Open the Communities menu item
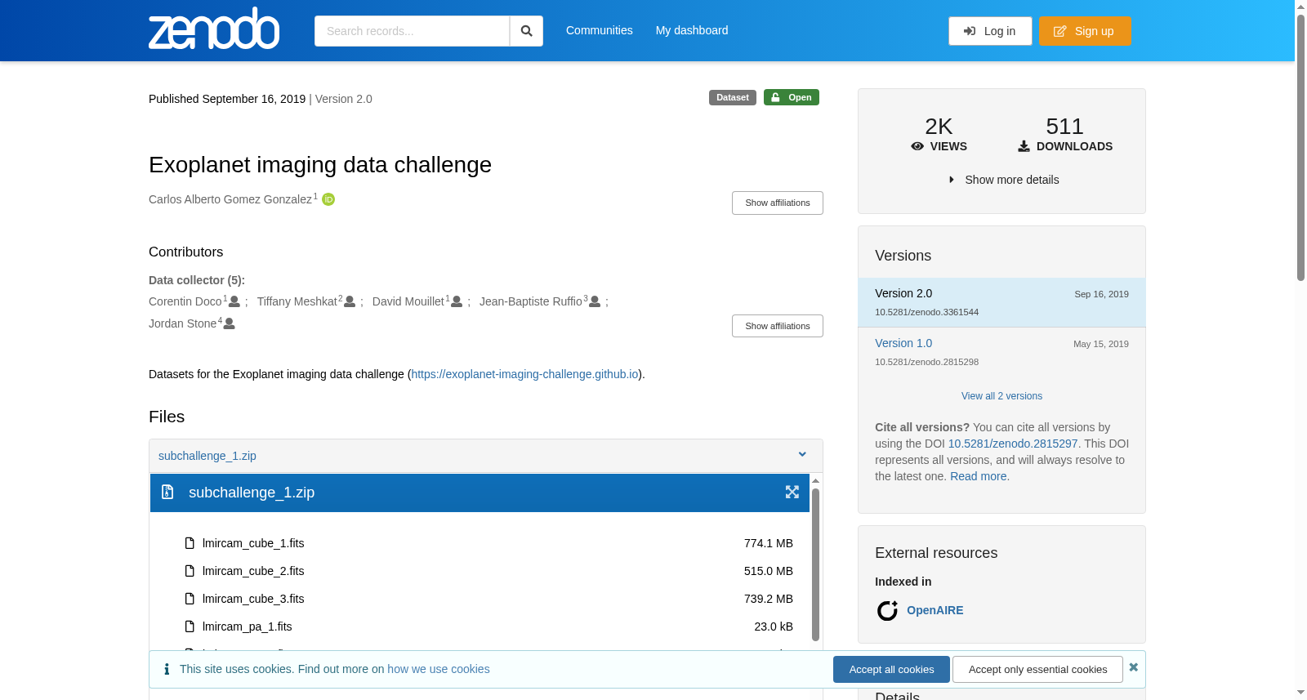Screen dimensions: 1307x700 coord(600,30)
